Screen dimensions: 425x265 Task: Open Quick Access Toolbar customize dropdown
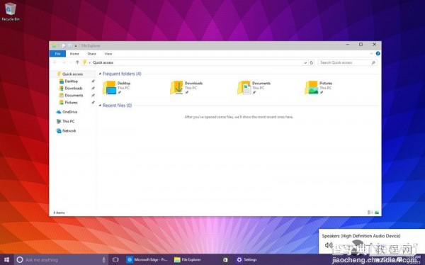coord(76,46)
